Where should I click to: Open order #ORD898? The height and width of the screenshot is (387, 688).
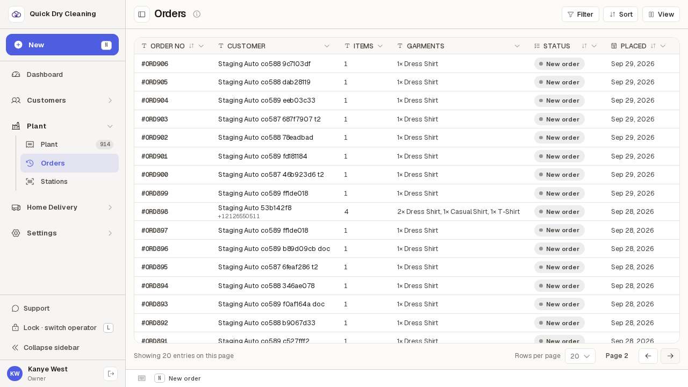pyautogui.click(x=155, y=211)
